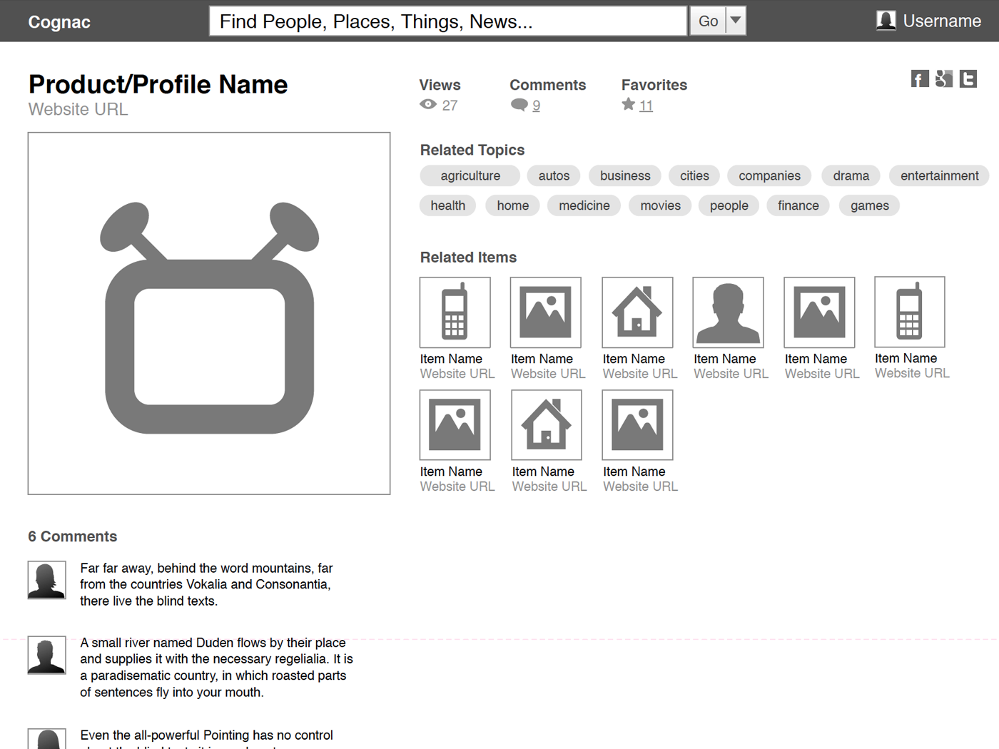Viewport: 999px width, 749px height.
Task: Open the Website URL under Product/Profile Name
Action: tap(78, 109)
